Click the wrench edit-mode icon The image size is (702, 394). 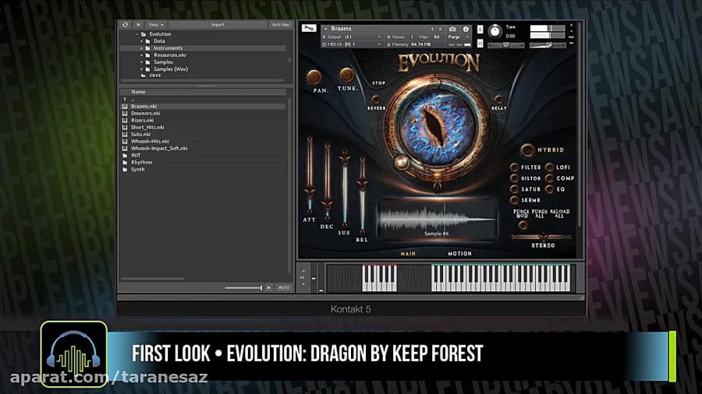coord(310,30)
